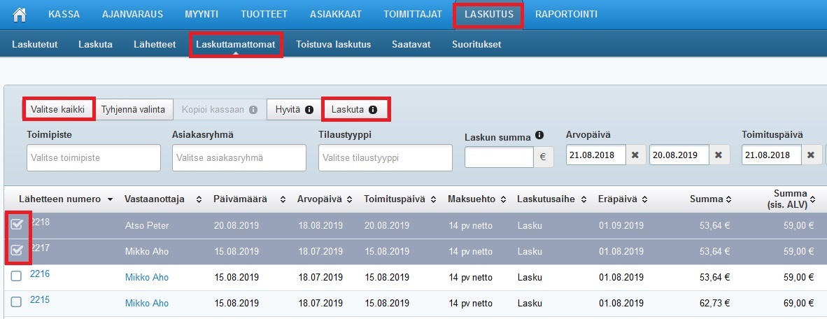The height and width of the screenshot is (319, 827).
Task: Uncheck the checkbox for delivery note 2218
Action: [17, 225]
